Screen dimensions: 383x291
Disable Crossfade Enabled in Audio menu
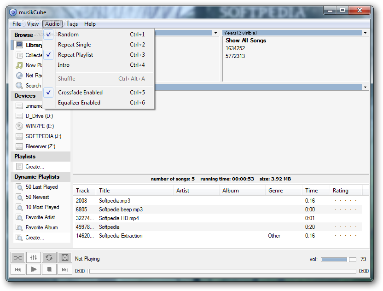[x=99, y=93]
